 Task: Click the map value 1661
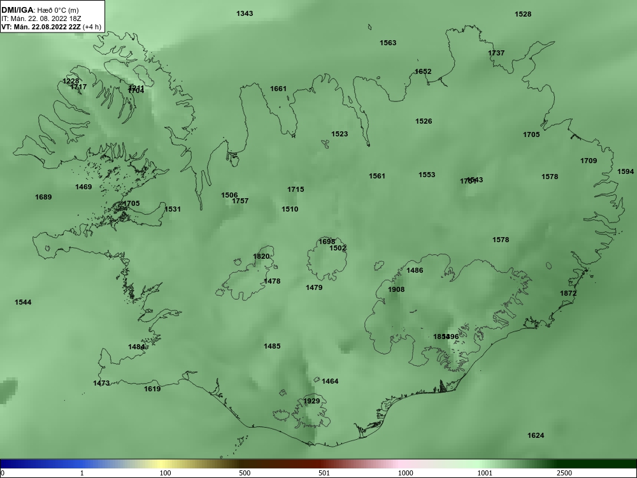pos(278,89)
